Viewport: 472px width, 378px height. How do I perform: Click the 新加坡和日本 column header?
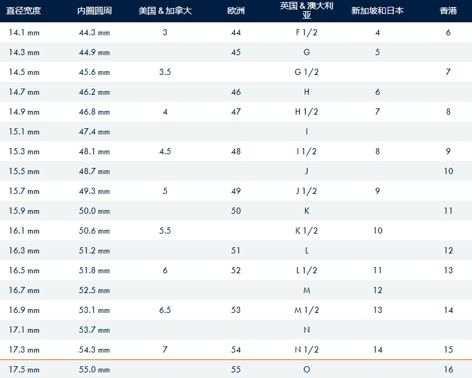click(378, 11)
